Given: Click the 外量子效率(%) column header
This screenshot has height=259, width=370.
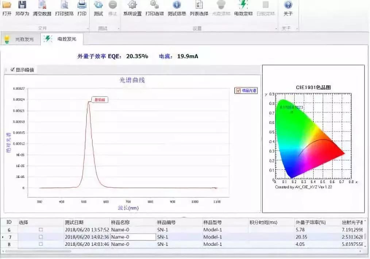Looking at the screenshot, I should (317, 222).
